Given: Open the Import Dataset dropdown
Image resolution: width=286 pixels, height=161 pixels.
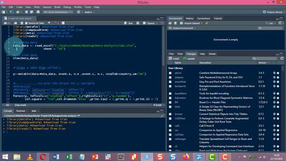Looking at the screenshot, I should [x=191, y=23].
